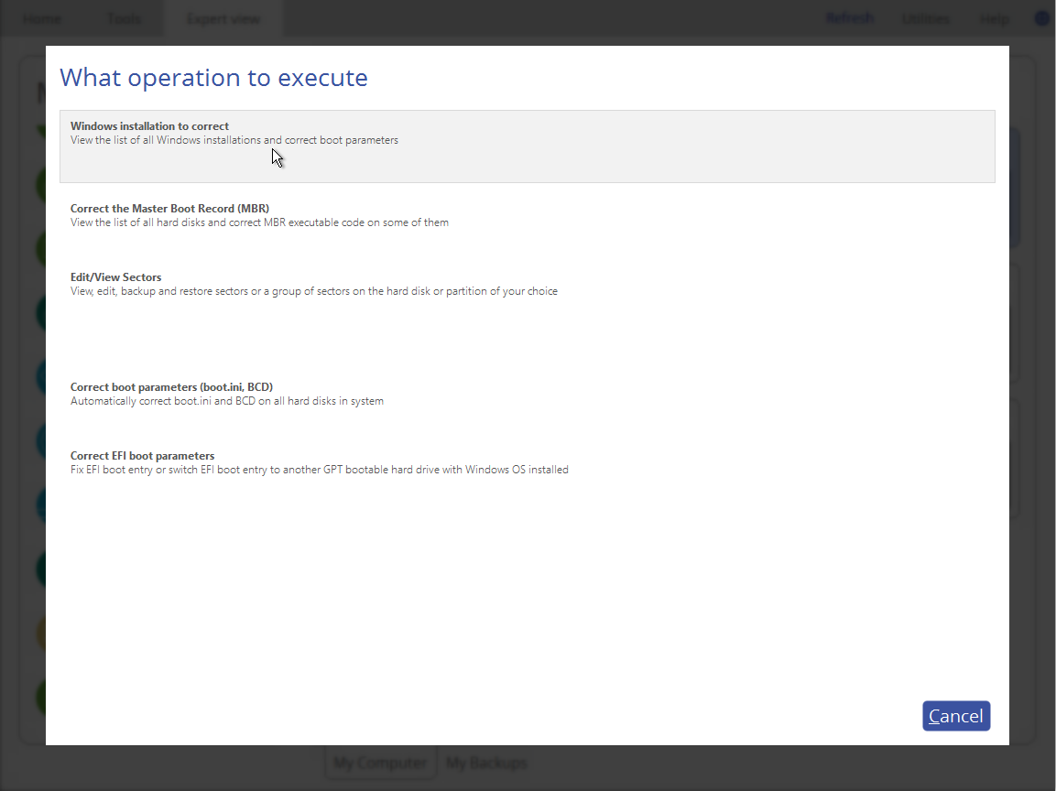Switch to the Tools tab
The height and width of the screenshot is (791, 1056).
coord(123,18)
